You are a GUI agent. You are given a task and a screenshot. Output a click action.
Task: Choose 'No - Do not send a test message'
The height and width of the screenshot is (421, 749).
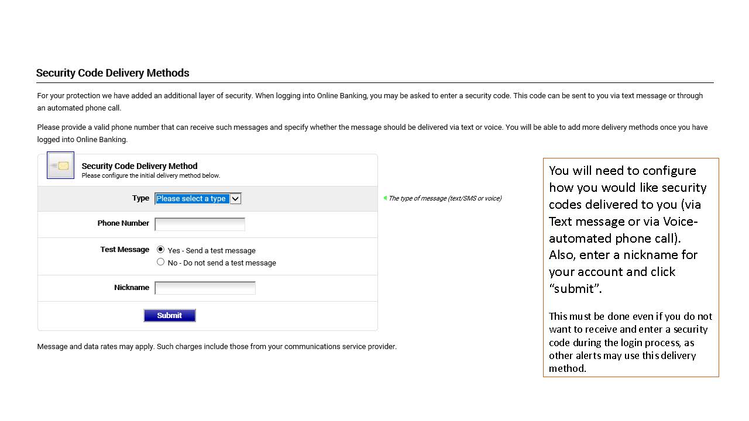click(x=161, y=262)
